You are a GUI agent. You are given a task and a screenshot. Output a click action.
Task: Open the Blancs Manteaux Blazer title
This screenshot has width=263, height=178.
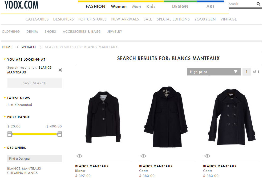tap(92, 166)
